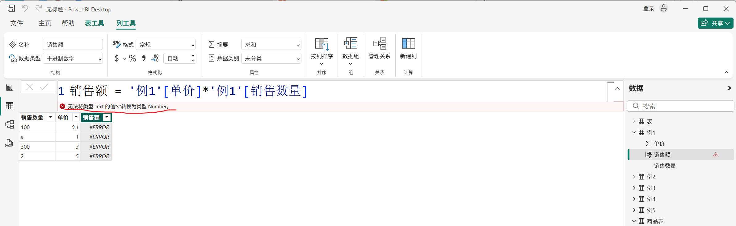Image resolution: width=736 pixels, height=226 pixels.
Task: Open 销售额 column filter dropdown
Action: coord(107,117)
